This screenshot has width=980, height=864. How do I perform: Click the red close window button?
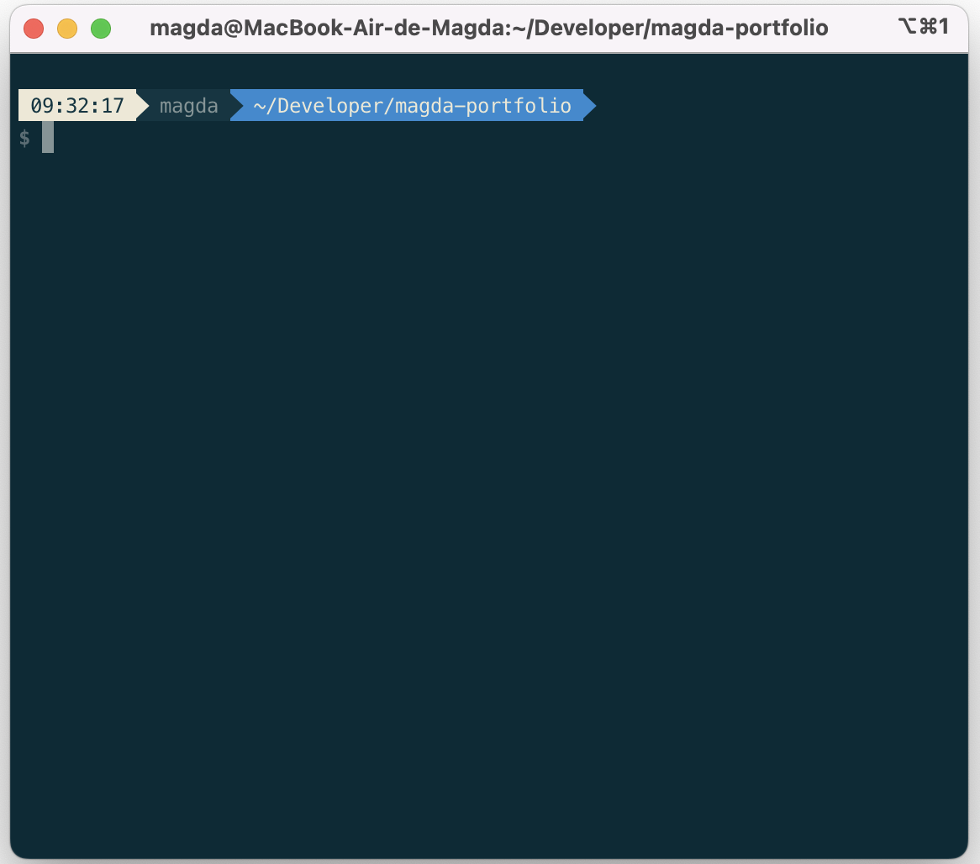(x=34, y=29)
